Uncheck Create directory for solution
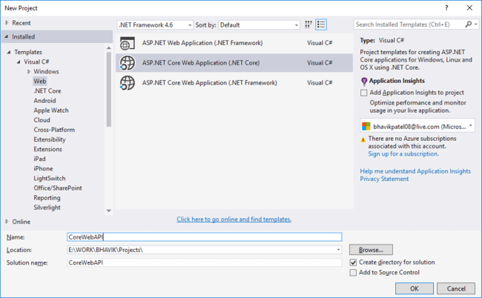Screen dimensions: 482x298 [x=353, y=262]
